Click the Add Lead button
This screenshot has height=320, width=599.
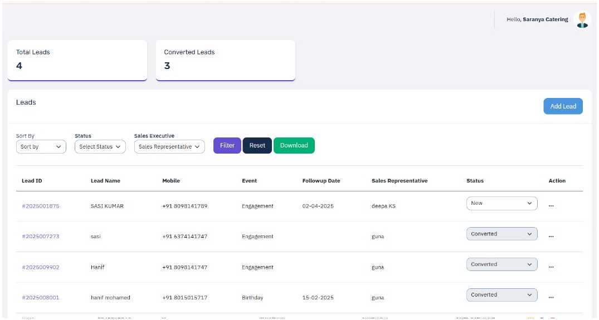tap(563, 106)
